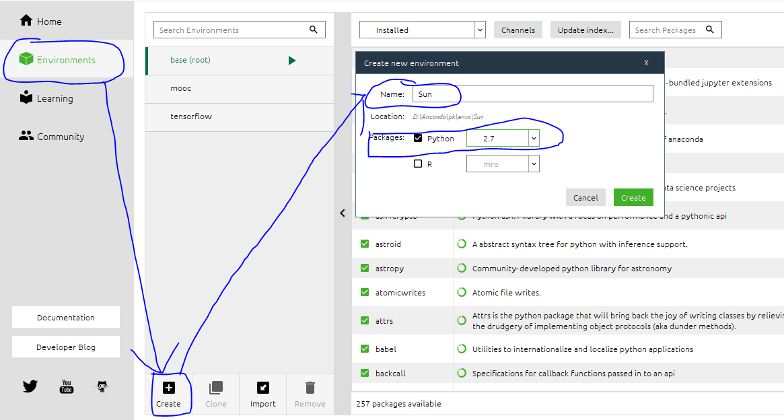Open the Developer Blog link
This screenshot has width=784, height=420.
[66, 347]
